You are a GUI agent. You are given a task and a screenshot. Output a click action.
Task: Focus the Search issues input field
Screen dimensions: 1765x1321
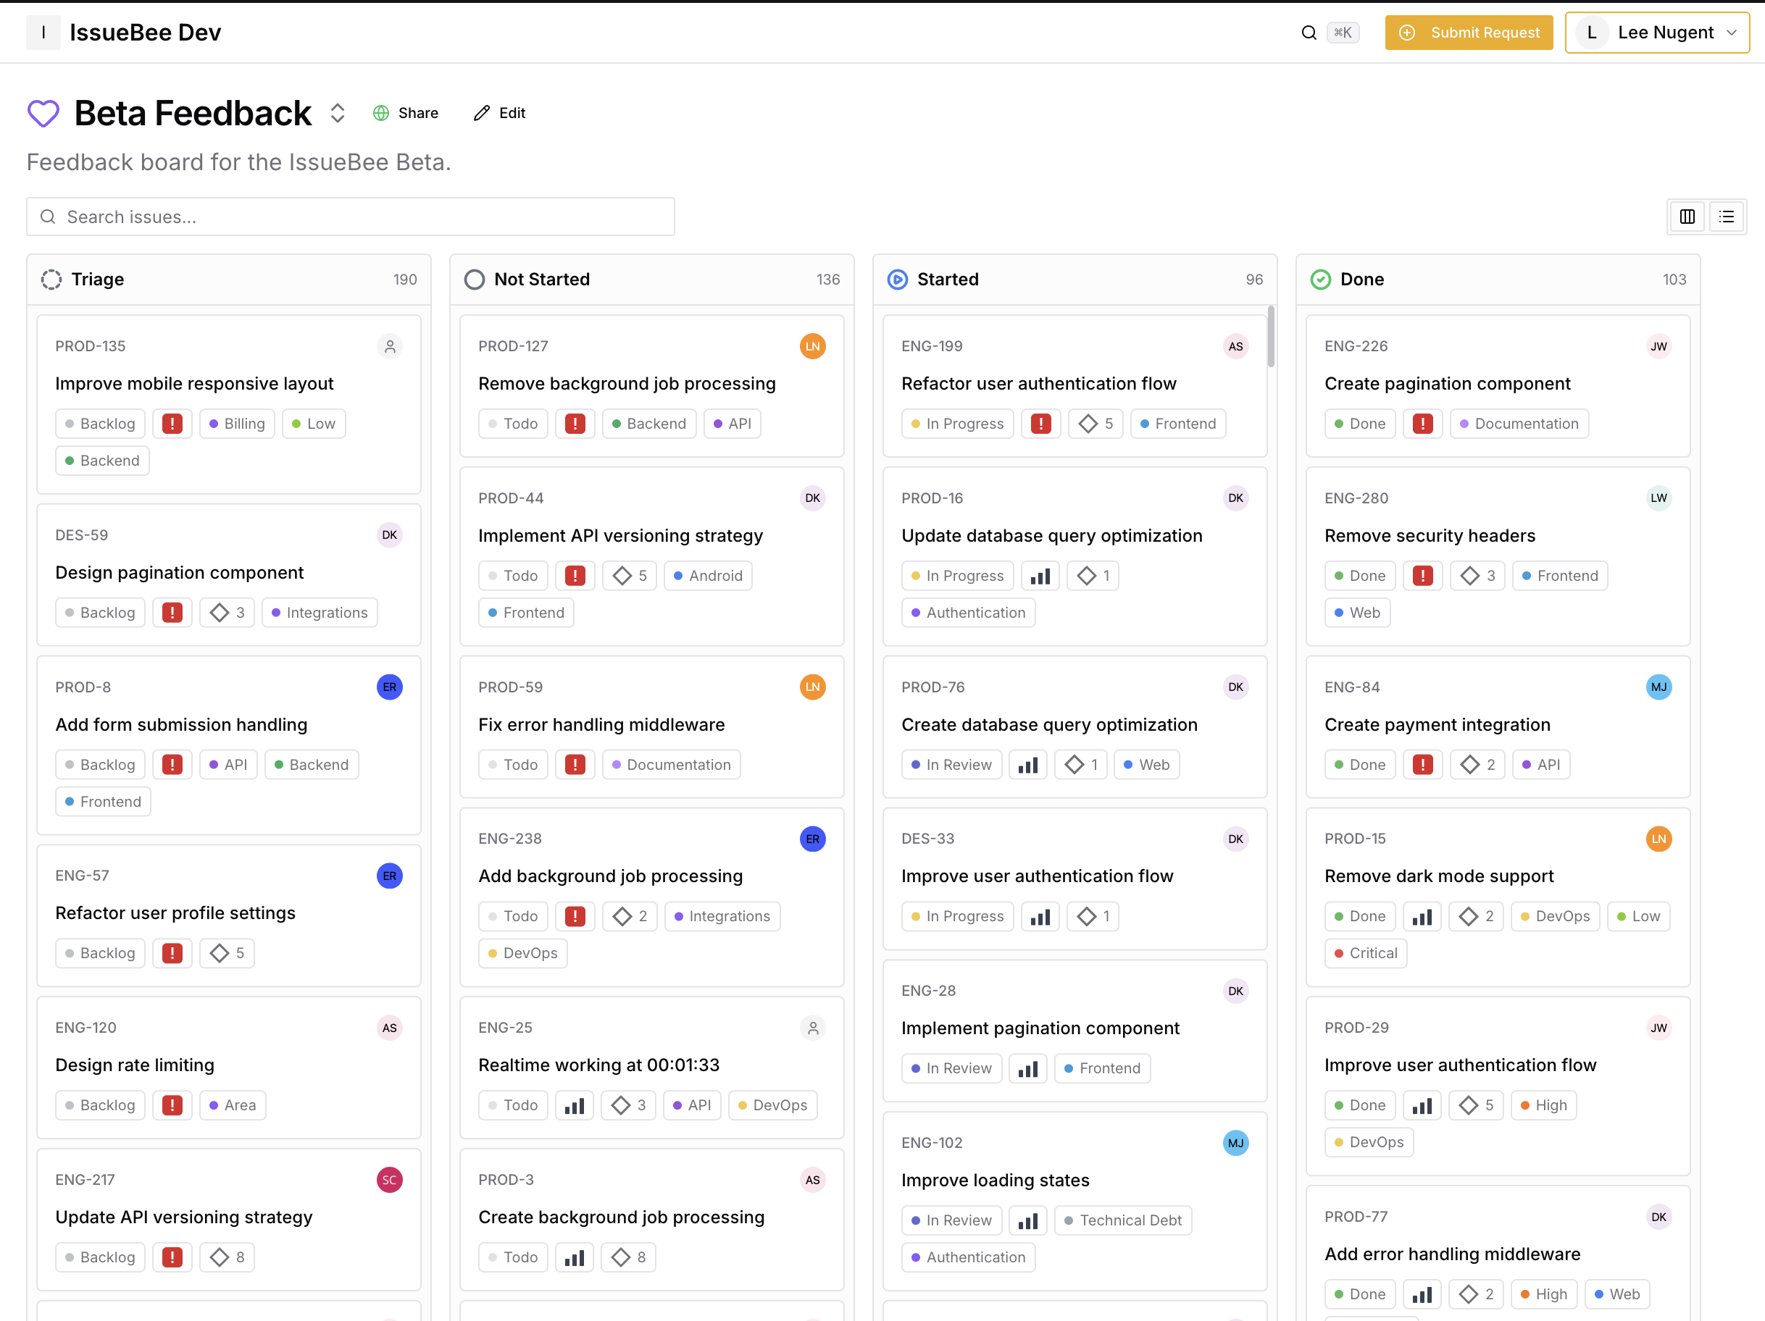(x=351, y=217)
